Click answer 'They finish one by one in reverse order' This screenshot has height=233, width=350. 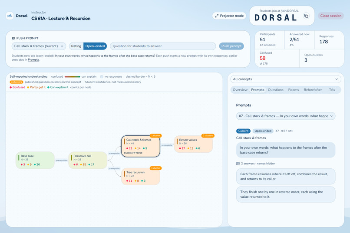pyautogui.click(x=286, y=194)
